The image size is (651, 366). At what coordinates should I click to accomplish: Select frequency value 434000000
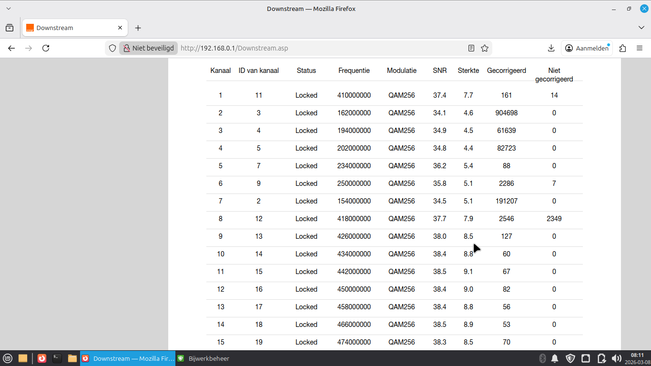(x=354, y=254)
